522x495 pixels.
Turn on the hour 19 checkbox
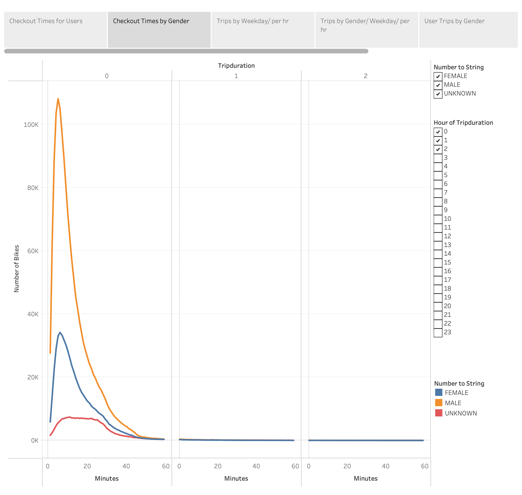coord(438,298)
